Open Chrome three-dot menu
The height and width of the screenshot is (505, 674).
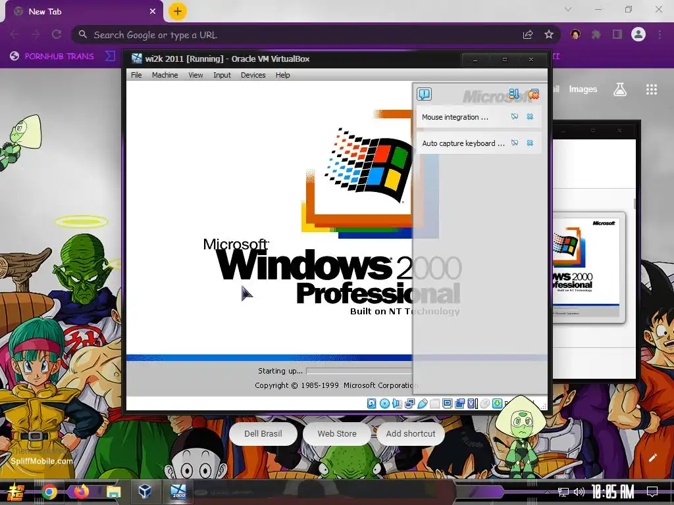pos(660,34)
